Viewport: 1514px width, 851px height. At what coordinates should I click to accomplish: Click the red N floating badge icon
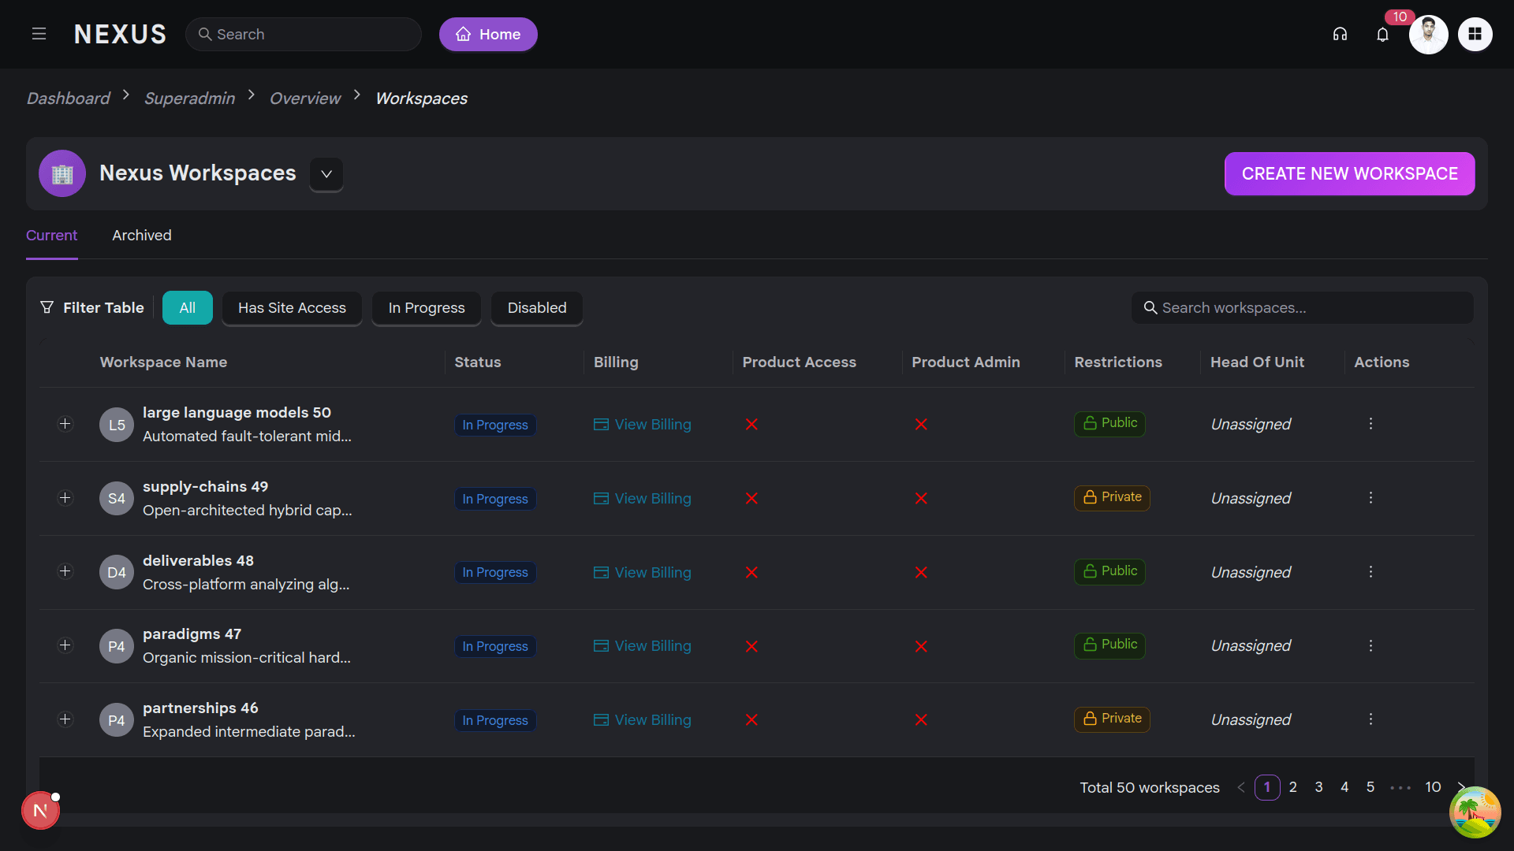tap(40, 810)
